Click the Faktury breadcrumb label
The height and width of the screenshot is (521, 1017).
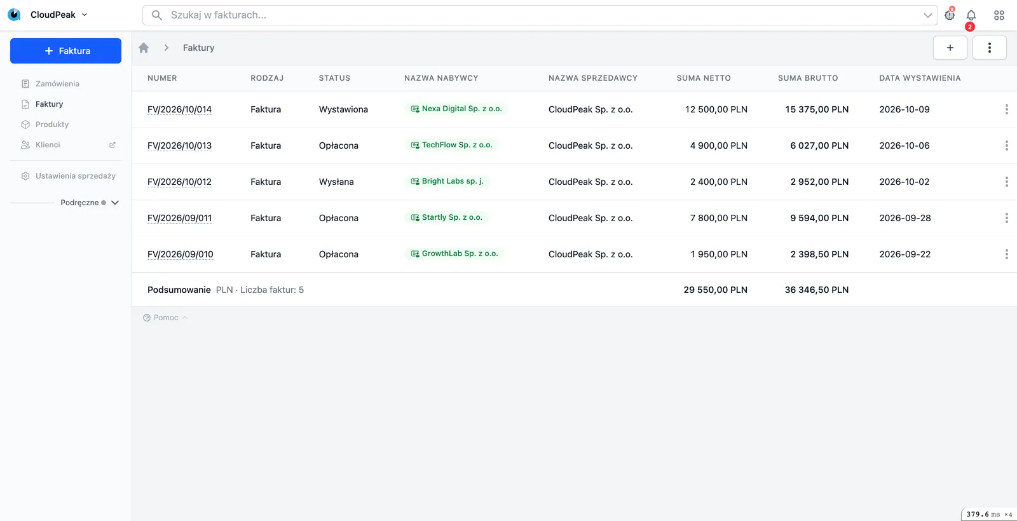(x=198, y=48)
